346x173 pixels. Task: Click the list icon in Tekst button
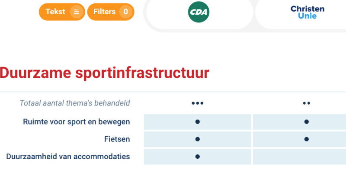pyautogui.click(x=77, y=12)
